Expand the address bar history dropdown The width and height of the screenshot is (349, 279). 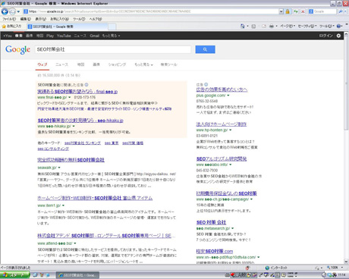click(281, 11)
